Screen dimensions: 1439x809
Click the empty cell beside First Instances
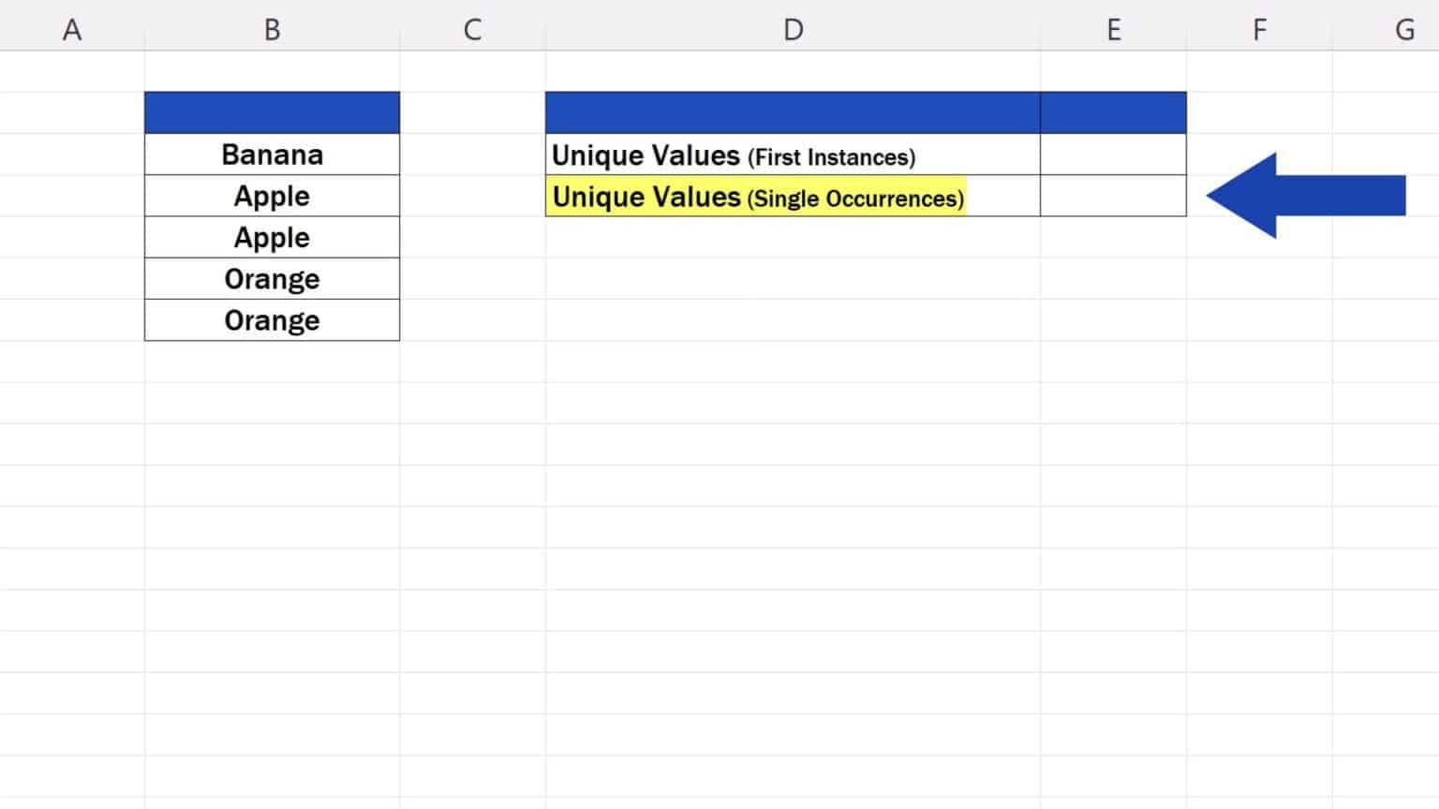click(x=1113, y=155)
